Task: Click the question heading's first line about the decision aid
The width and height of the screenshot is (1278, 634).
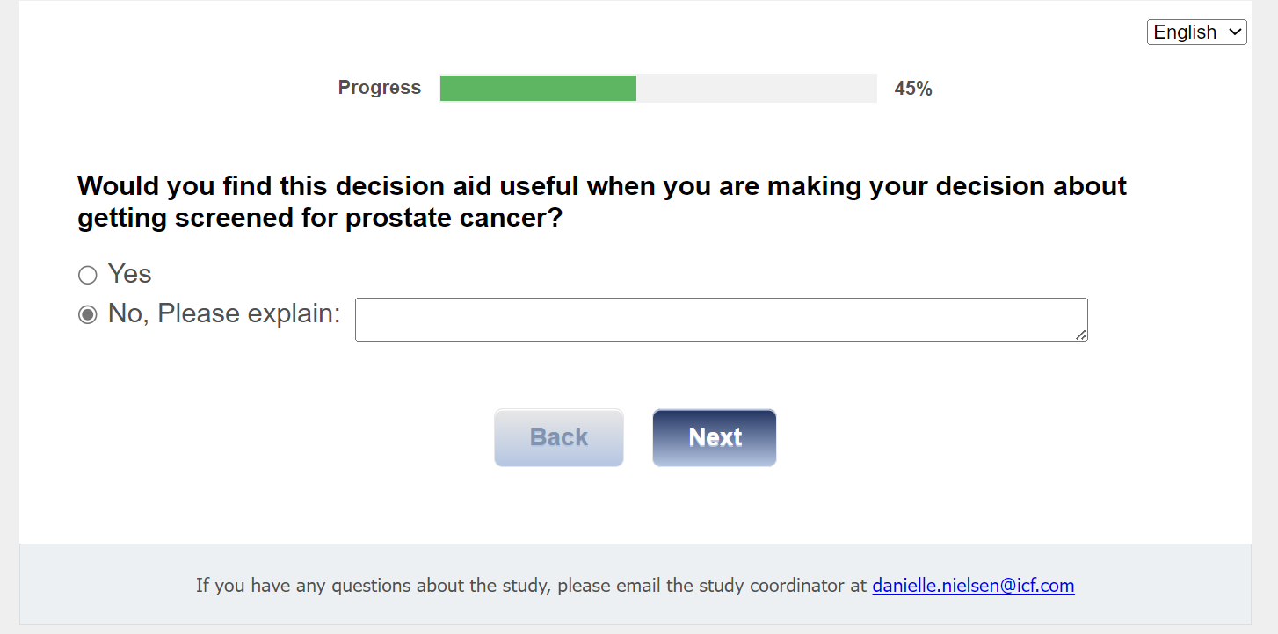Action: (601, 186)
